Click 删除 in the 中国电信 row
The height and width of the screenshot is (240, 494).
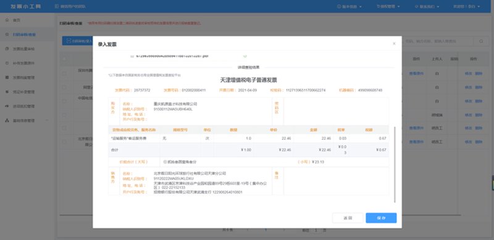[x=479, y=101]
